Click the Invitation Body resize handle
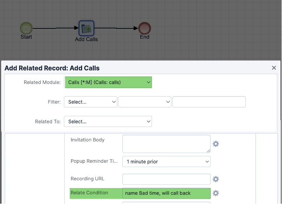 tap(208, 150)
